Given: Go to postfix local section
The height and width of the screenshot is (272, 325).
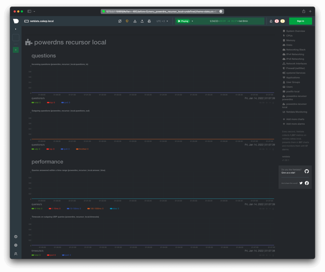Looking at the screenshot, I should pos(291,92).
